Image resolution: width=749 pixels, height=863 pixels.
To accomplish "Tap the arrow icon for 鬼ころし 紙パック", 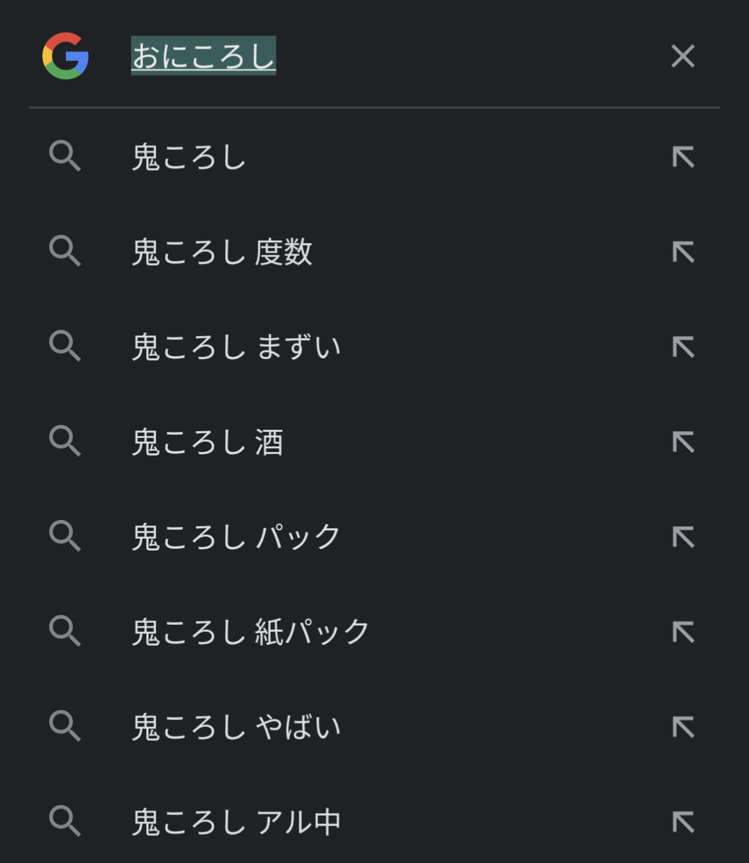I will point(684,632).
